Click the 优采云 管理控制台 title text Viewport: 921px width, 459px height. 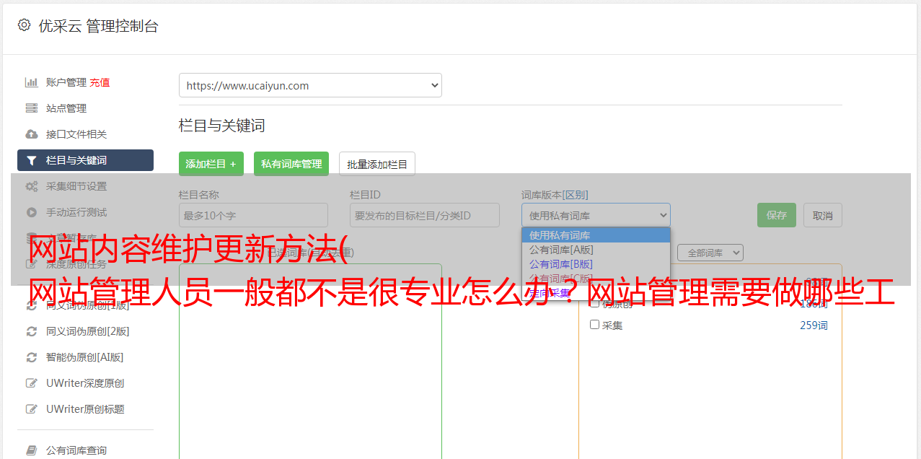(x=98, y=26)
